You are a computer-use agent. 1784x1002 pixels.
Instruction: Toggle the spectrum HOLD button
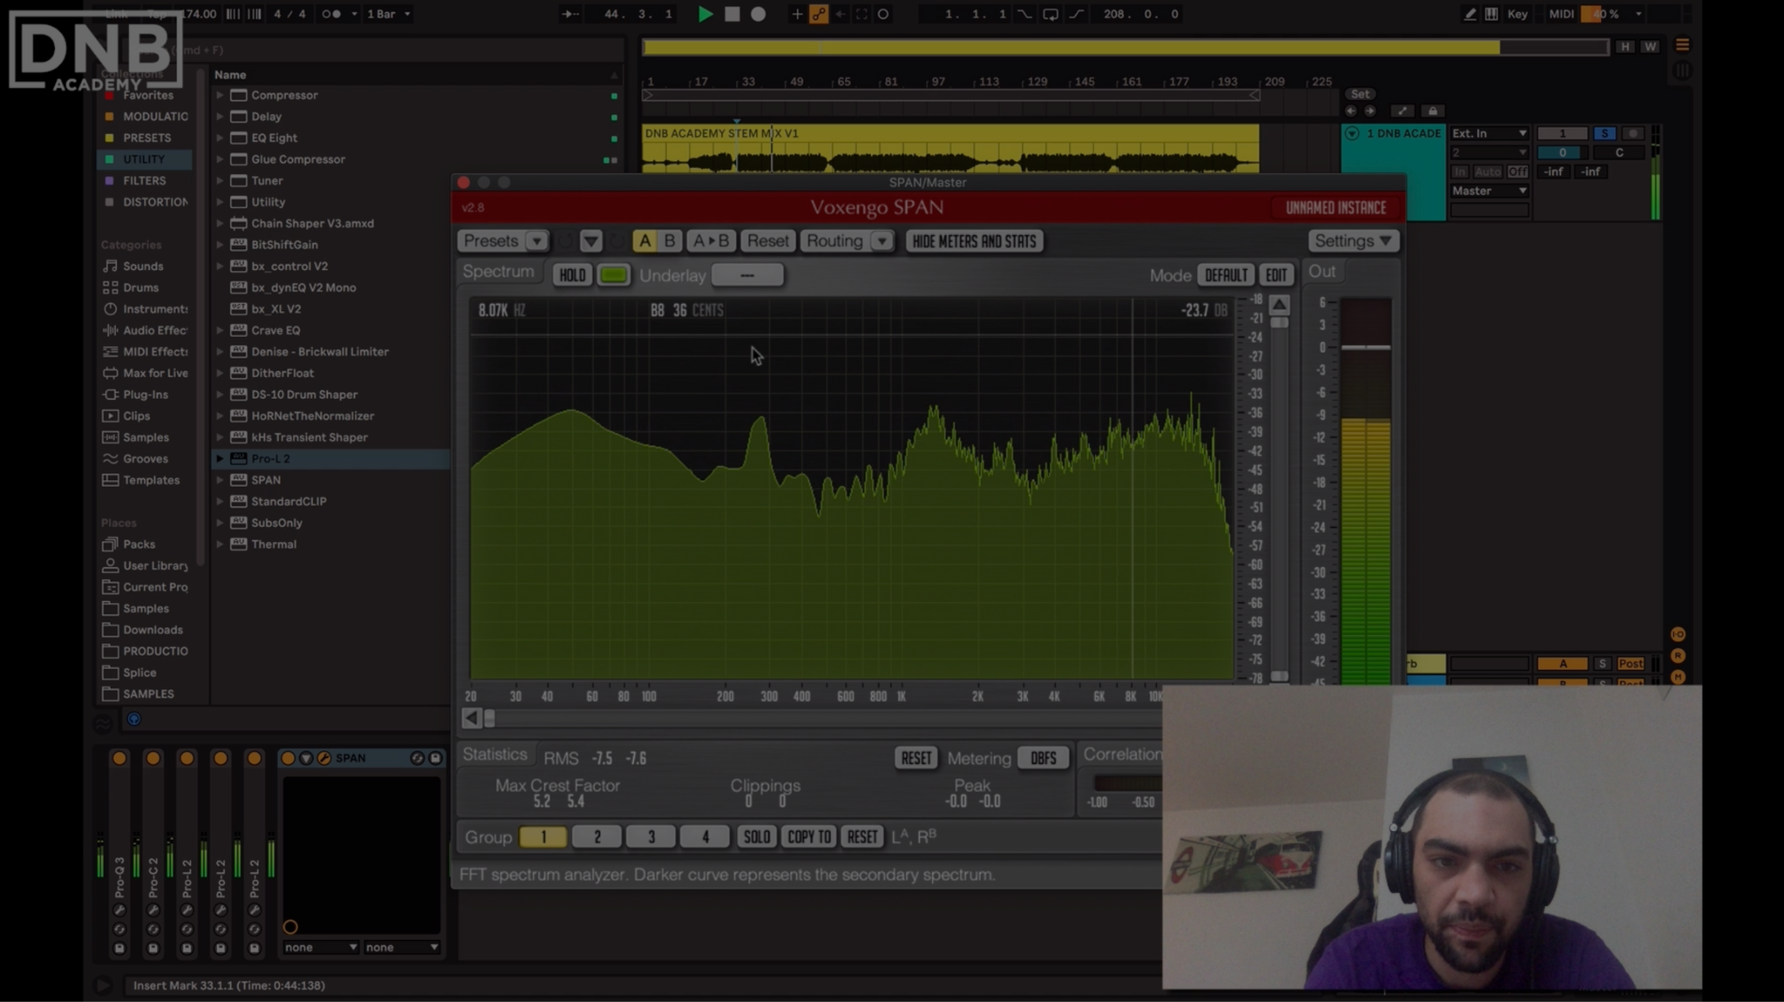(x=572, y=275)
